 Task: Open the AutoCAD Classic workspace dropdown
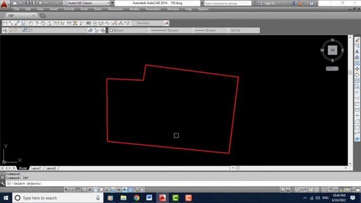[86, 3]
